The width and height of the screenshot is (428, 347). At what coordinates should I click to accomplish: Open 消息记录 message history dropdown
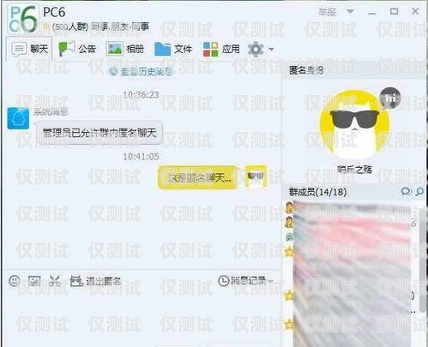click(x=245, y=281)
